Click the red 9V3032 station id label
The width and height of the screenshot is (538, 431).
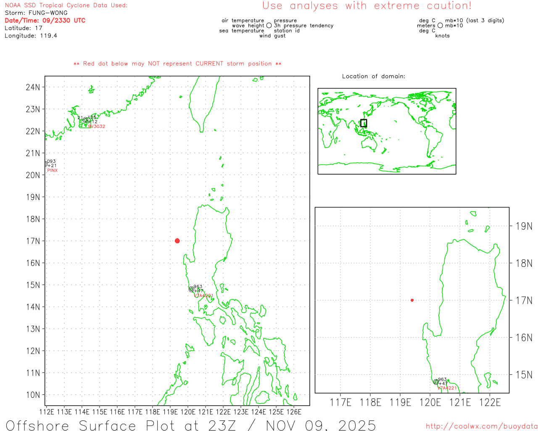pos(97,126)
